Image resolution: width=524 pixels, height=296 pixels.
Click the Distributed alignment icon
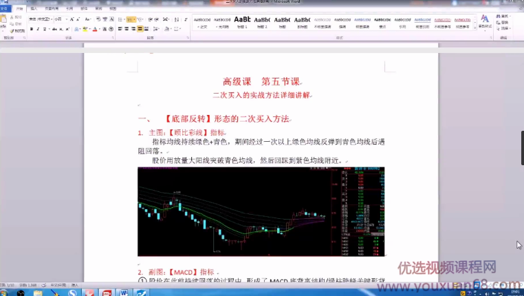(146, 29)
